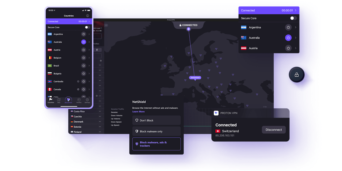This screenshot has height=171, width=342.
Task: Switch to Map tab on phone
Action: click(x=59, y=100)
